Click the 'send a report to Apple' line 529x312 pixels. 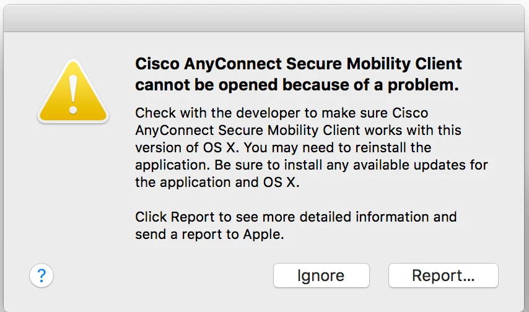pyautogui.click(x=209, y=235)
